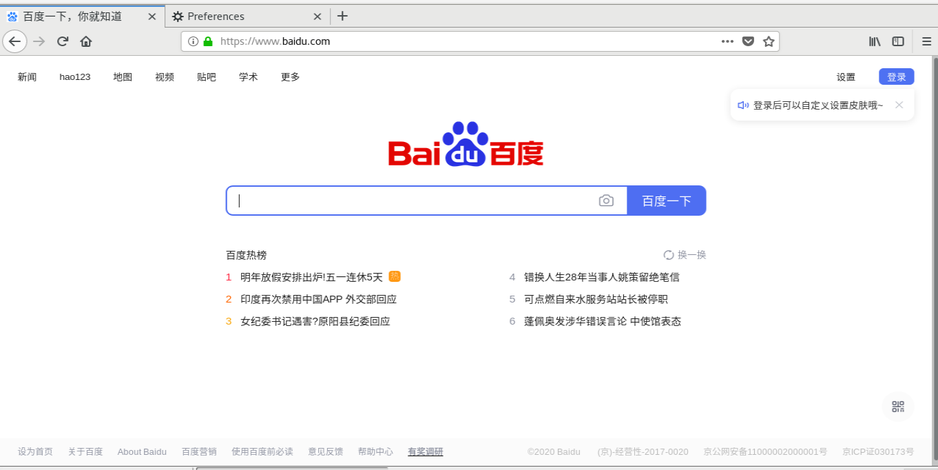Screen dimensions: 938x470
Task: Close the Baidu tab
Action: (152, 17)
